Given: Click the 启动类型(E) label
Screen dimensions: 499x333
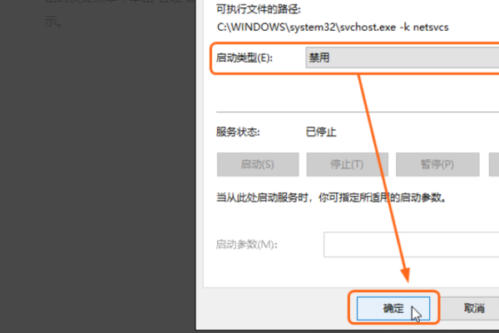Looking at the screenshot, I should [x=245, y=59].
